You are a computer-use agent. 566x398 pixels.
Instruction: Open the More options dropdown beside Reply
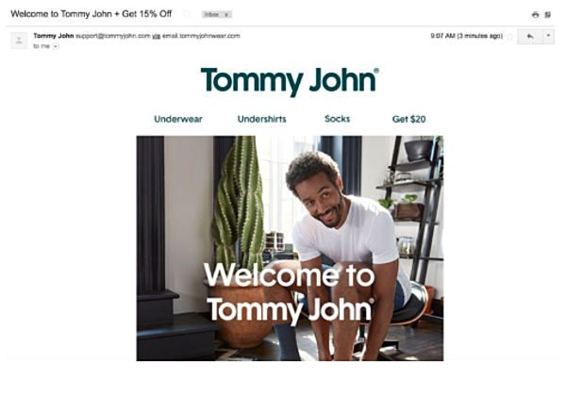[x=548, y=36]
